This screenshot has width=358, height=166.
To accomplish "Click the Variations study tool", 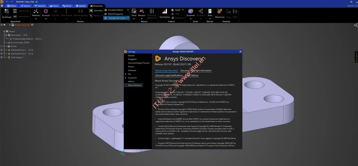I will [201, 13].
